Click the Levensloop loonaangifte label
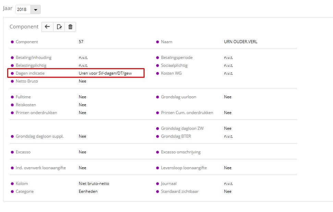This screenshot has height=212, width=333. 184,168
